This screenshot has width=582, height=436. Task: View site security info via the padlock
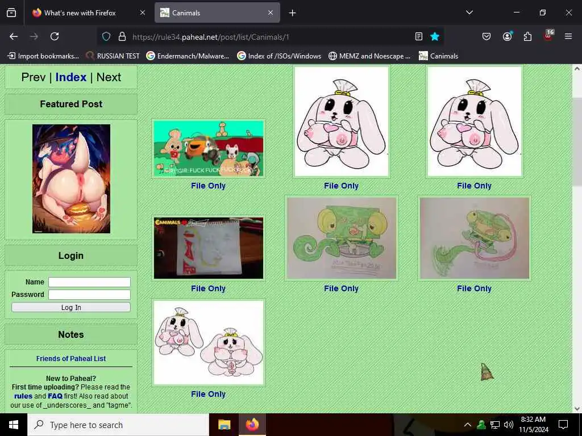pos(122,37)
